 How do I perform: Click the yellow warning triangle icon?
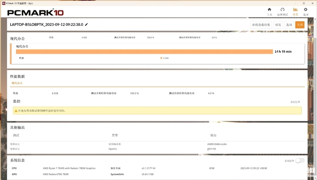[16, 111]
